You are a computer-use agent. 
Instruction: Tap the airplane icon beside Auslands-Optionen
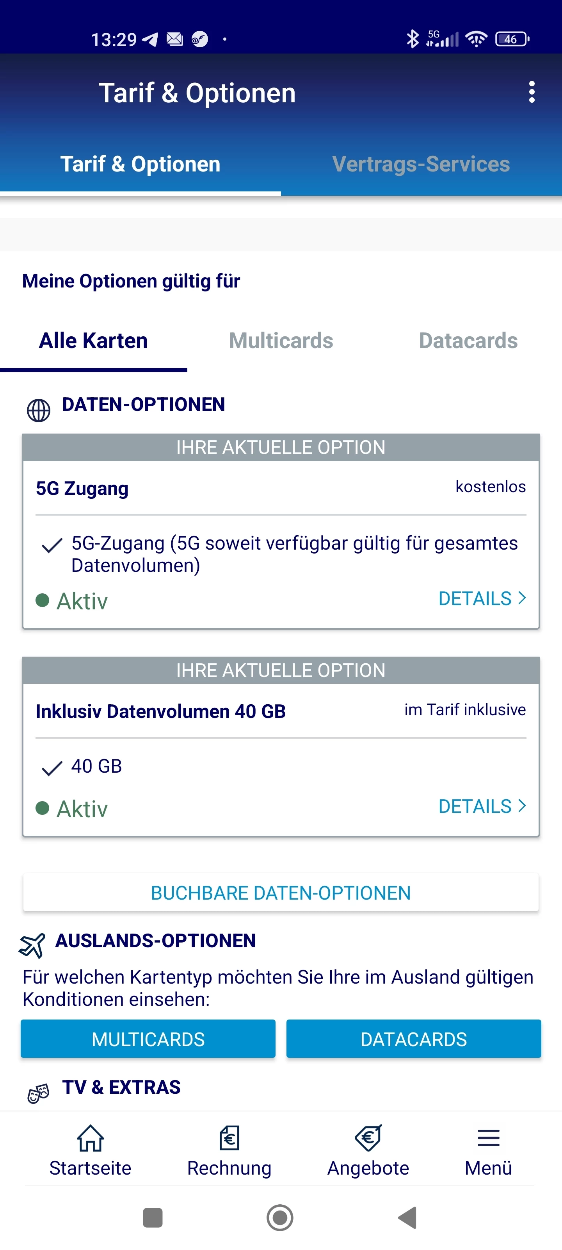pyautogui.click(x=32, y=945)
